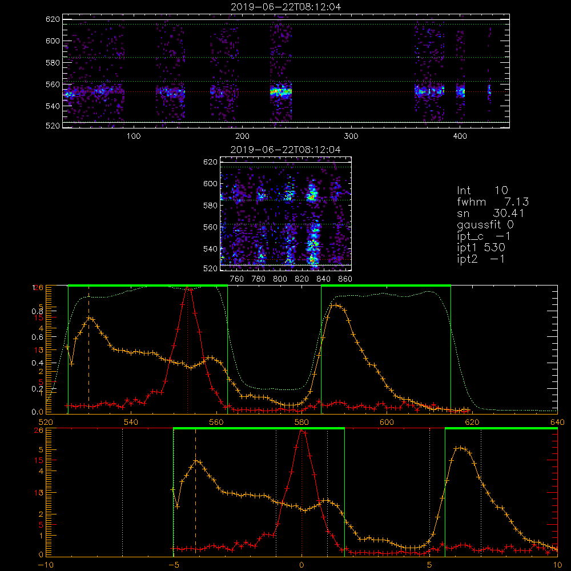The image size is (571, 571).
Task: Click x-axis label 800 under small image
Action: pos(280,279)
